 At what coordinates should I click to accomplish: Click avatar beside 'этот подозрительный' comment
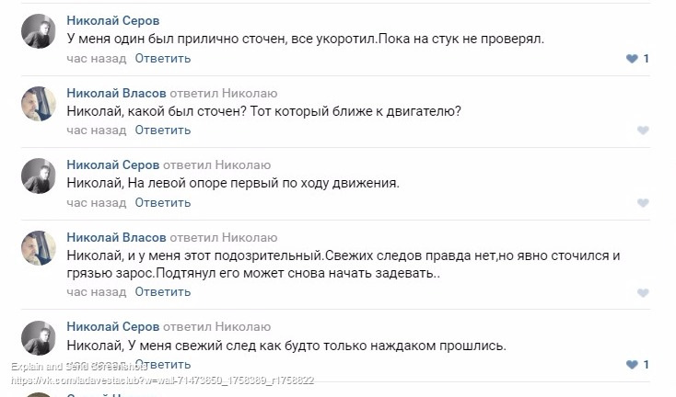coord(39,248)
